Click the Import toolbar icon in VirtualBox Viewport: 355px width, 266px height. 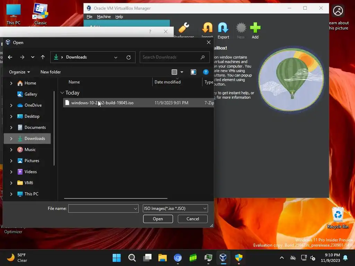[207, 30]
